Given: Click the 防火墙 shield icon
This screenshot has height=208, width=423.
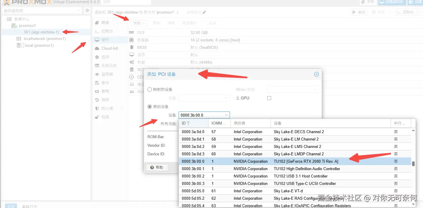Looking at the screenshot, I should coord(97,108).
